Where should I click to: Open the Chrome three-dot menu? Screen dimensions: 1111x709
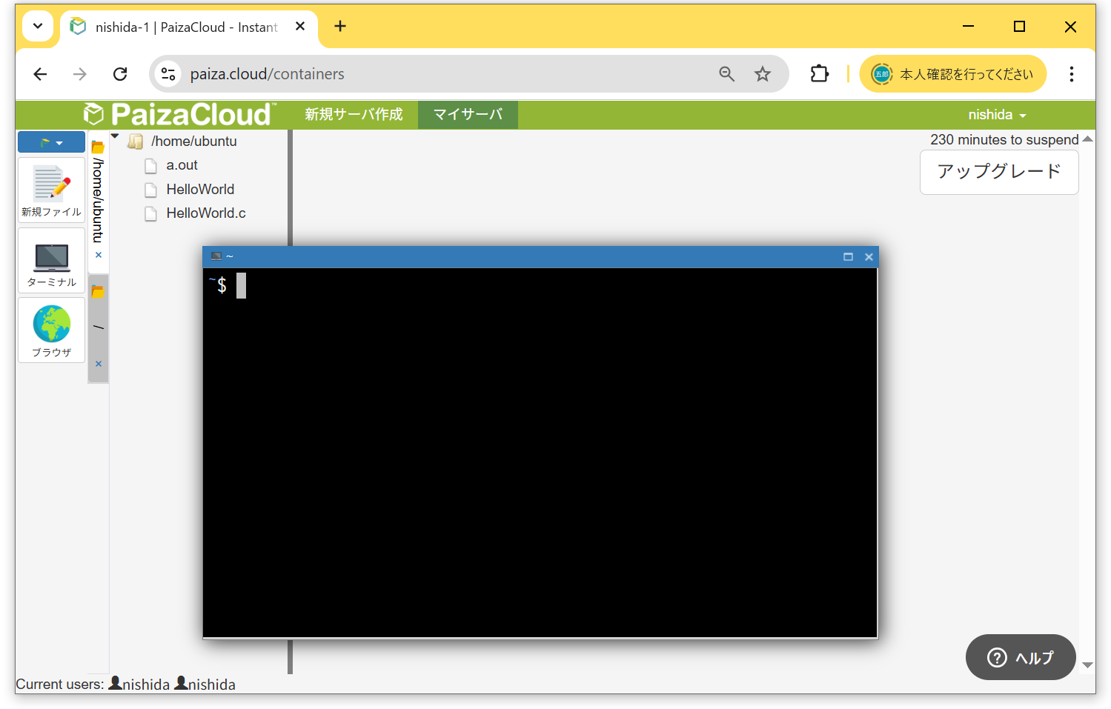click(x=1072, y=74)
